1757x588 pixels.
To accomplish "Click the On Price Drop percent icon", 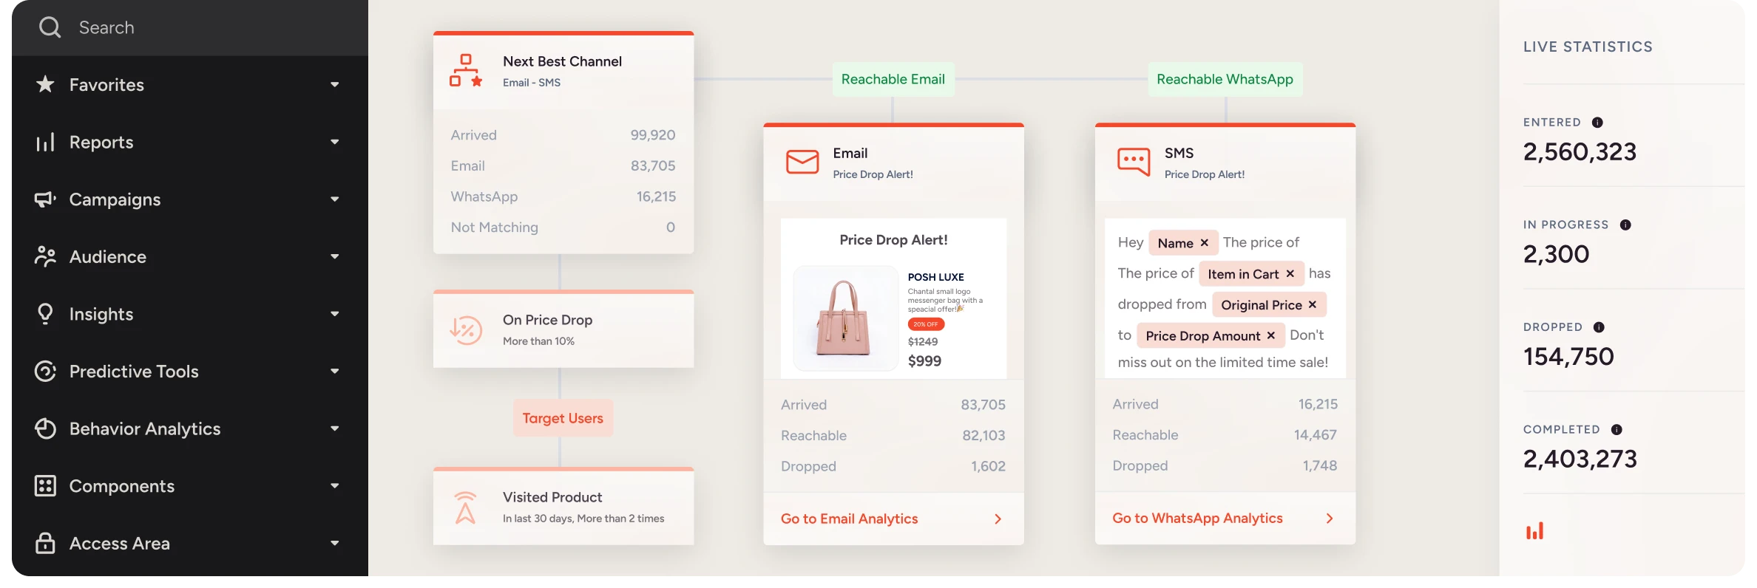I will (x=466, y=329).
